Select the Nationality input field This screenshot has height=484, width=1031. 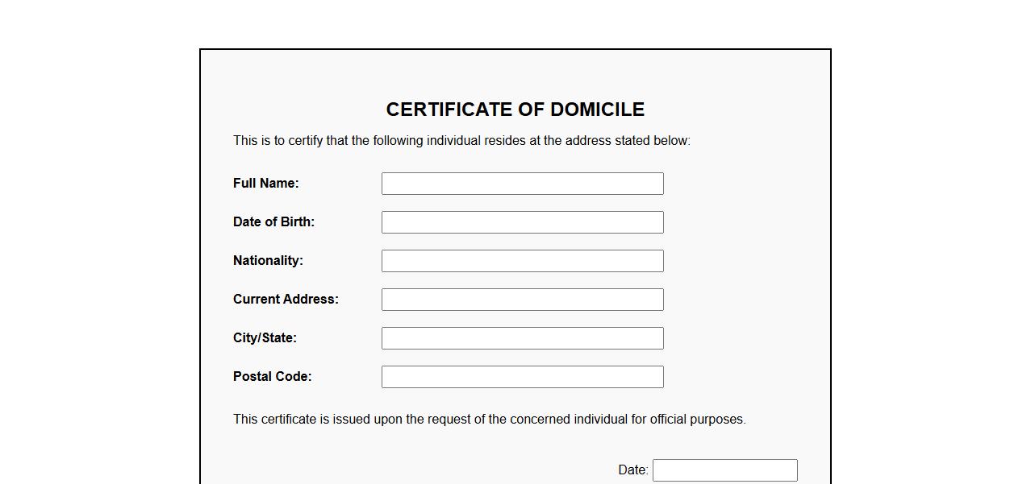(522, 261)
